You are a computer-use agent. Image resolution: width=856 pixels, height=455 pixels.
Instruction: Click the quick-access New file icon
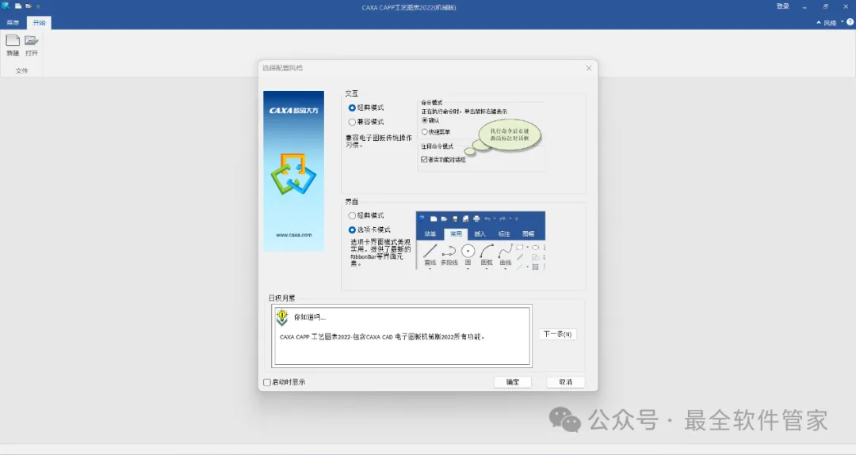pos(18,6)
